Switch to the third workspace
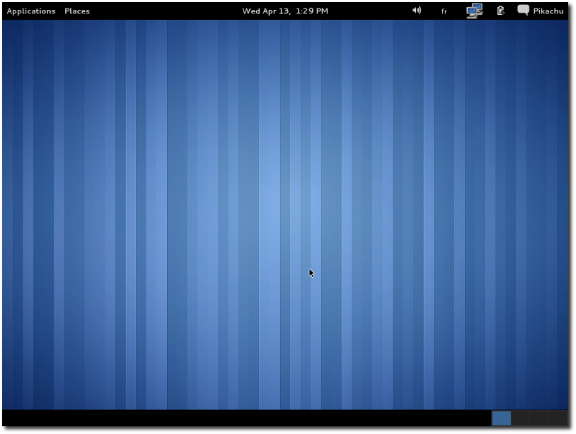Image resolution: width=576 pixels, height=434 pixels. (539, 418)
